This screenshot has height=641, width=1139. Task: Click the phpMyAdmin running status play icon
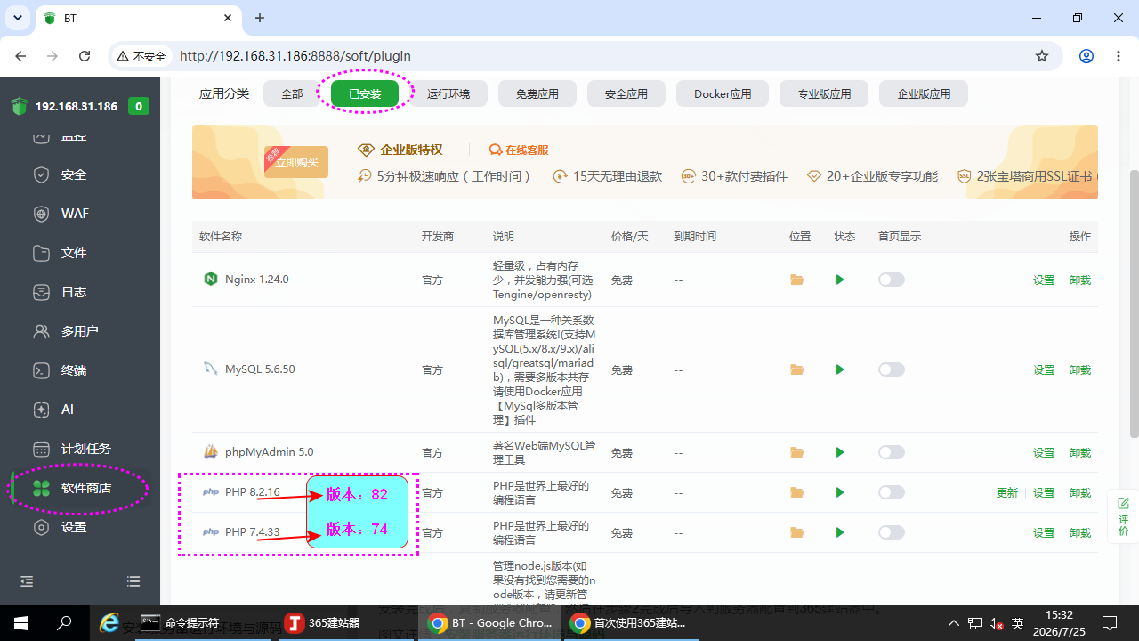[x=839, y=452]
